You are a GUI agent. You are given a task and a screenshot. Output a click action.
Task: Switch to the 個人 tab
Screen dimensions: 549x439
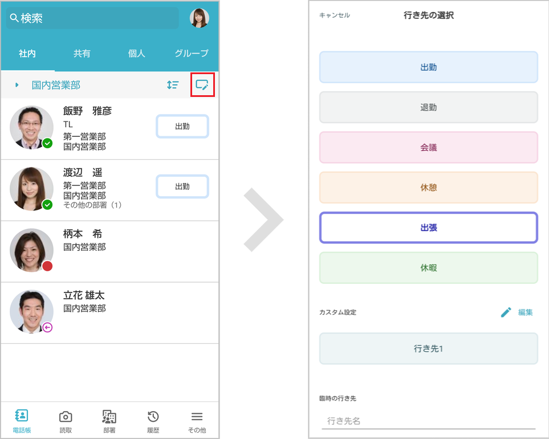[x=137, y=54]
